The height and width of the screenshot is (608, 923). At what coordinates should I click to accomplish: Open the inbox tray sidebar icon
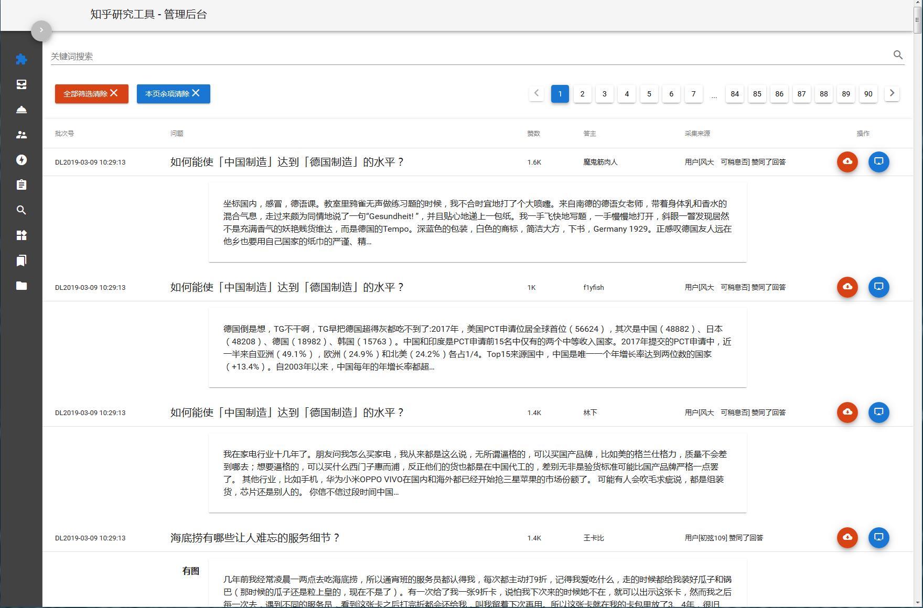pos(22,84)
